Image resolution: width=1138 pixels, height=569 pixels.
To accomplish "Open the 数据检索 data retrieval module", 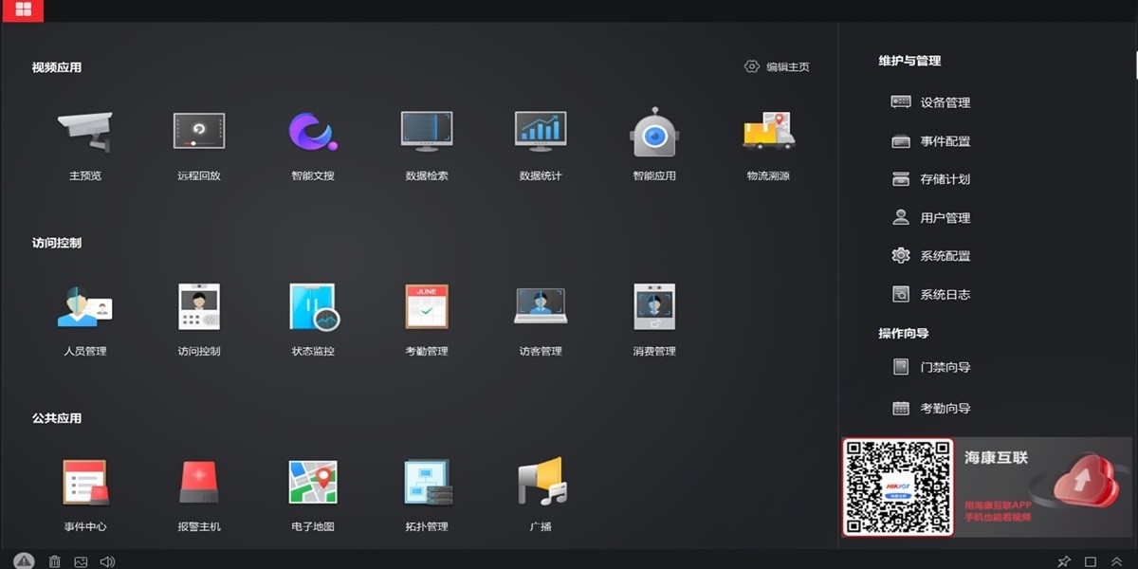I will click(426, 133).
